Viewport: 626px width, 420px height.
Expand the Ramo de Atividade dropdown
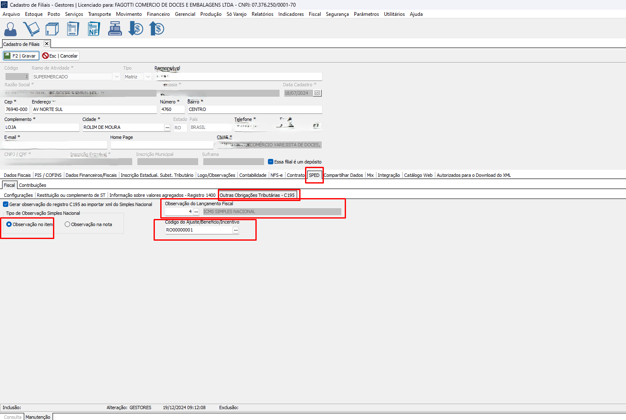pyautogui.click(x=116, y=77)
